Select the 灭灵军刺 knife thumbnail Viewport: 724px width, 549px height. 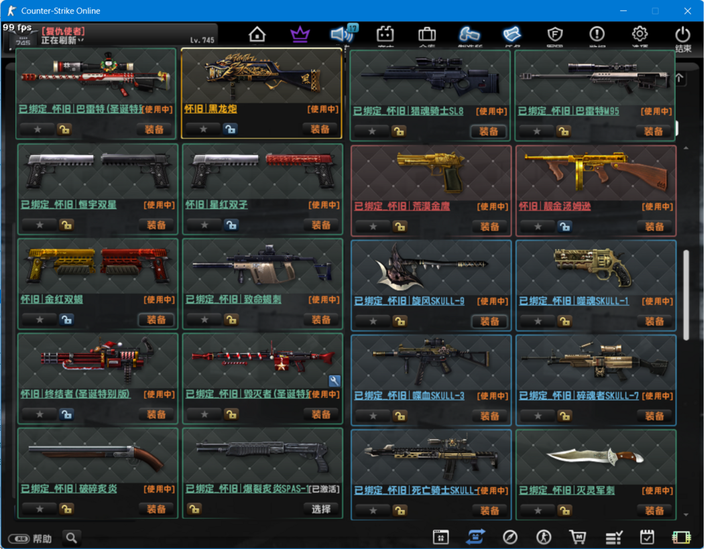pos(596,456)
